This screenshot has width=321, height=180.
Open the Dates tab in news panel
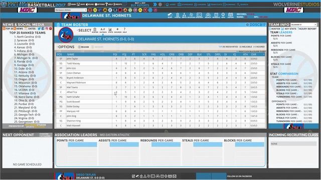point(30,28)
